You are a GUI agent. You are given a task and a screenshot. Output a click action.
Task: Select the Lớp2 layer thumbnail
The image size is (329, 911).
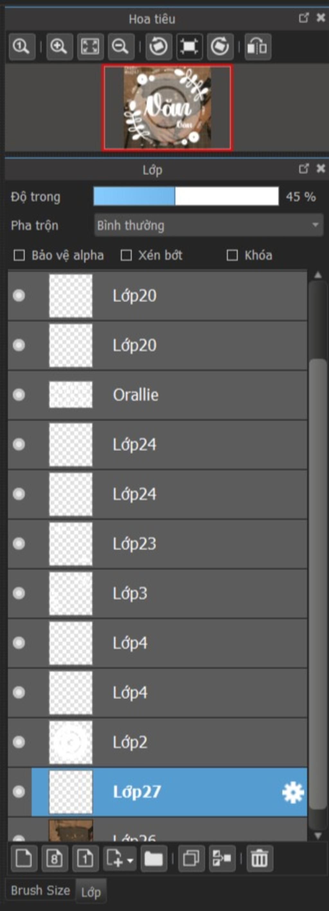point(71,742)
